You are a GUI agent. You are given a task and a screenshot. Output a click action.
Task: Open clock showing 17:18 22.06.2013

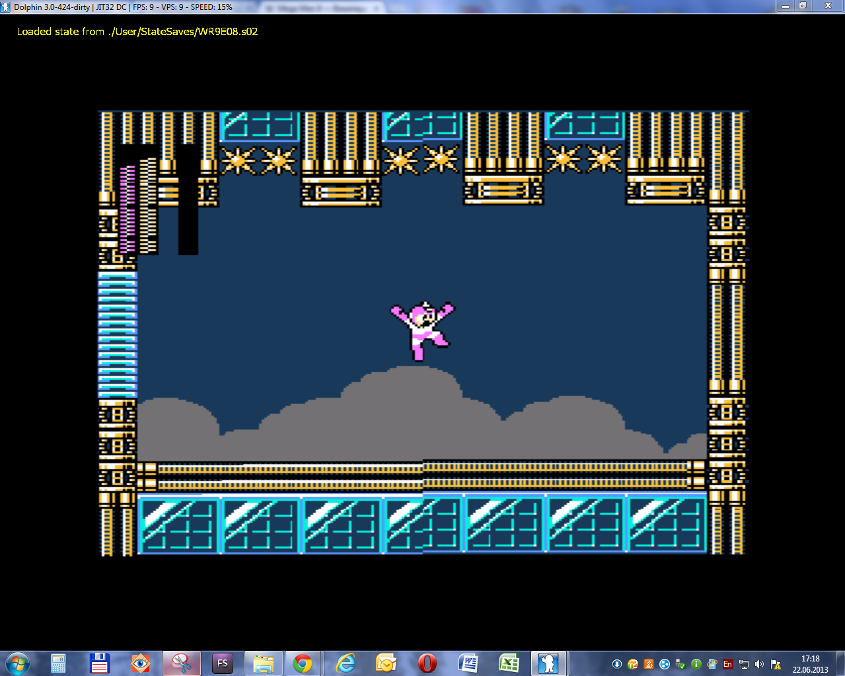(810, 664)
